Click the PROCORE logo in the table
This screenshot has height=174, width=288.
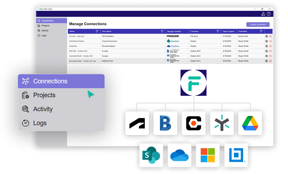[x=173, y=36]
